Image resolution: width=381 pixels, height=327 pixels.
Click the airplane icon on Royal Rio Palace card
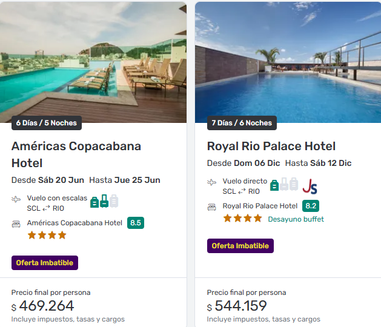point(211,182)
